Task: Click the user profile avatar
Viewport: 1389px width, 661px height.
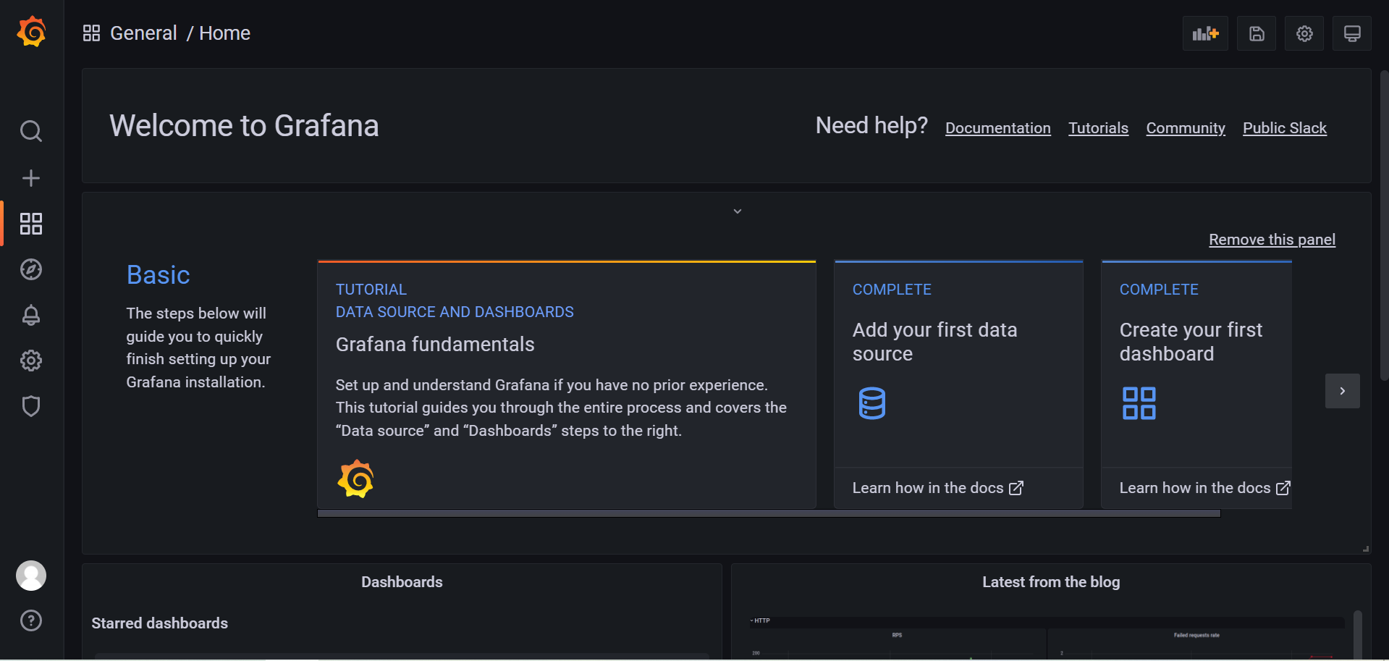Action: pyautogui.click(x=31, y=576)
